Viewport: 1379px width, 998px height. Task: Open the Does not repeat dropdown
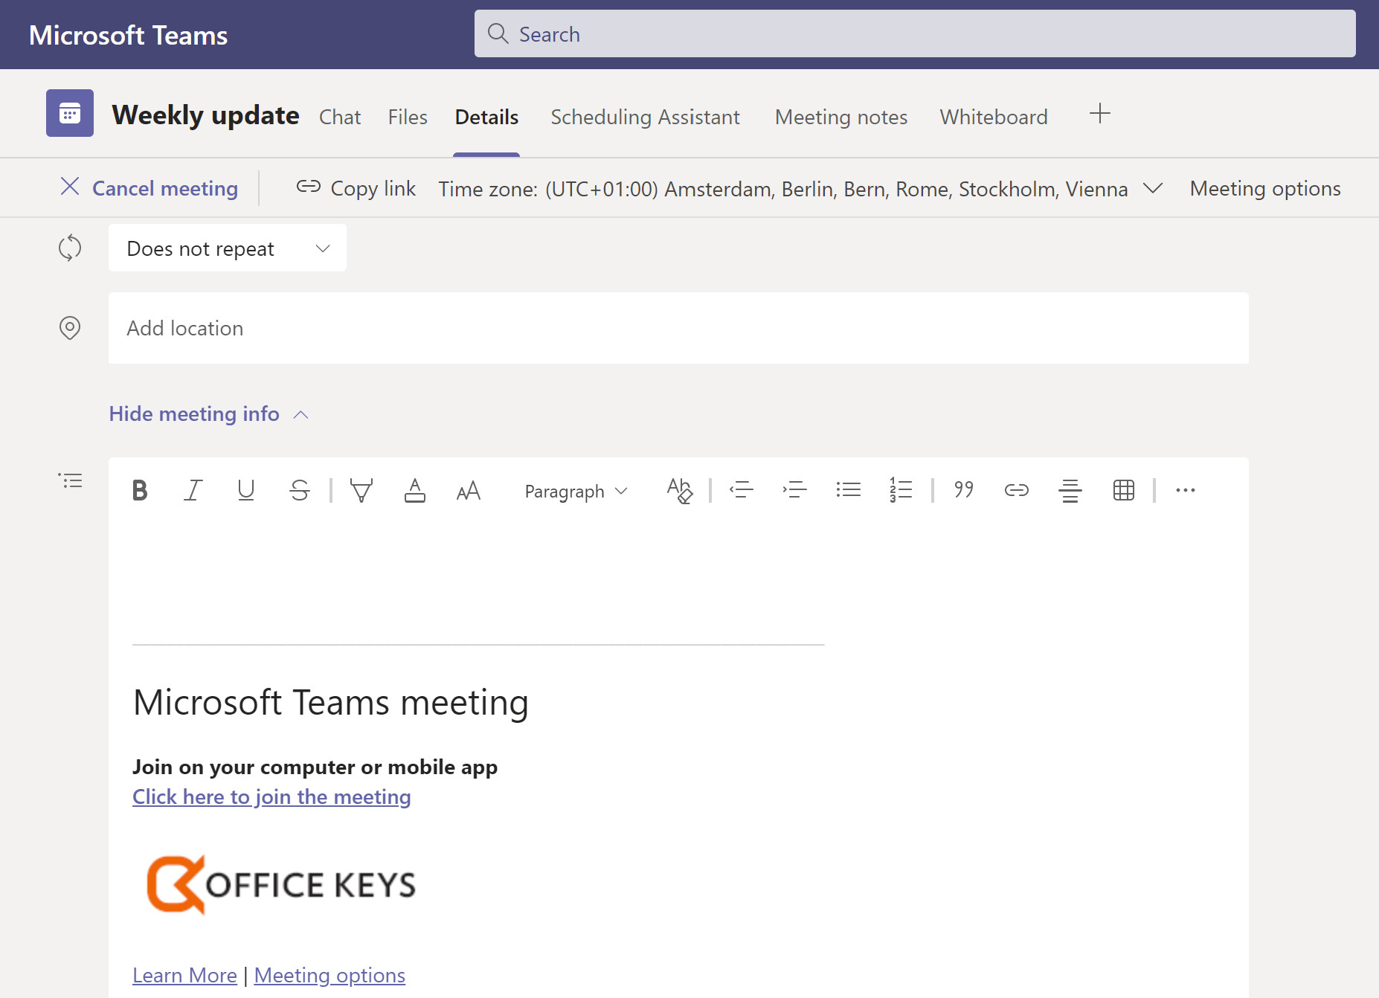tap(228, 248)
